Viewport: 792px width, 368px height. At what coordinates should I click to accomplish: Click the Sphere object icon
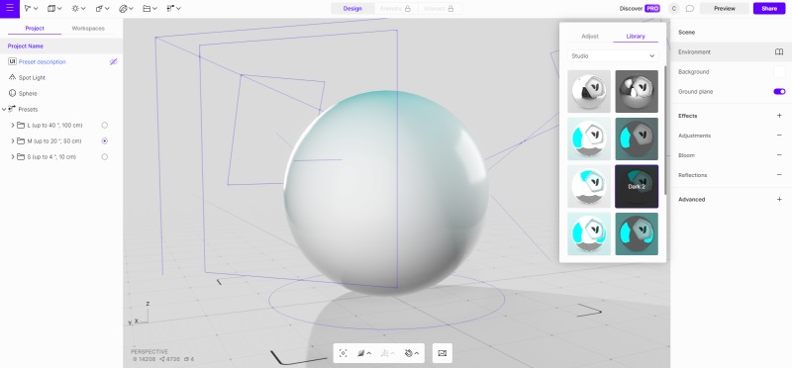pyautogui.click(x=13, y=93)
